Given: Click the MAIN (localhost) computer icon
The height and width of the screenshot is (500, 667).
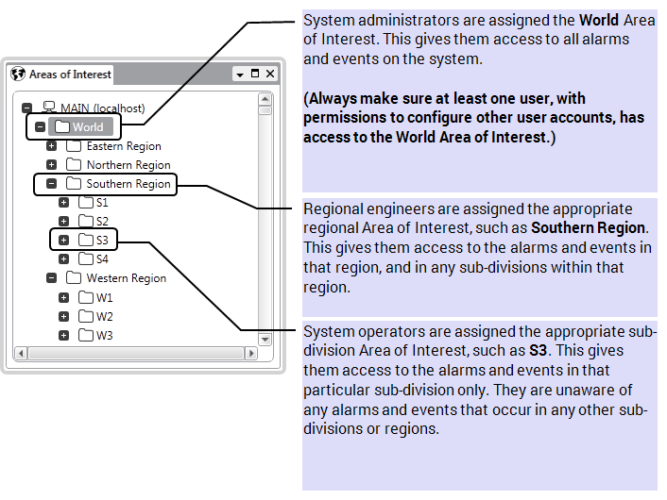Looking at the screenshot, I should click(x=49, y=108).
